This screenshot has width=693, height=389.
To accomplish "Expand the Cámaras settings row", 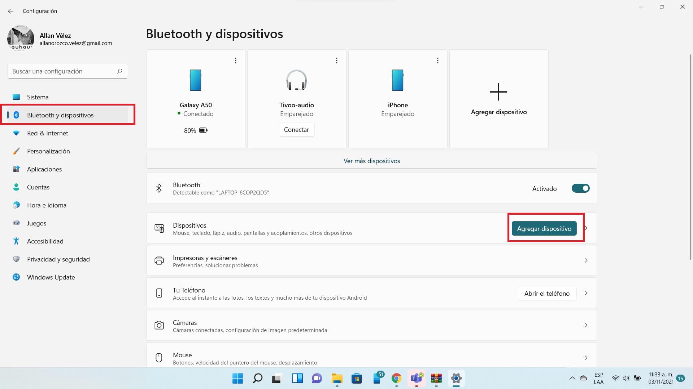I will 585,325.
